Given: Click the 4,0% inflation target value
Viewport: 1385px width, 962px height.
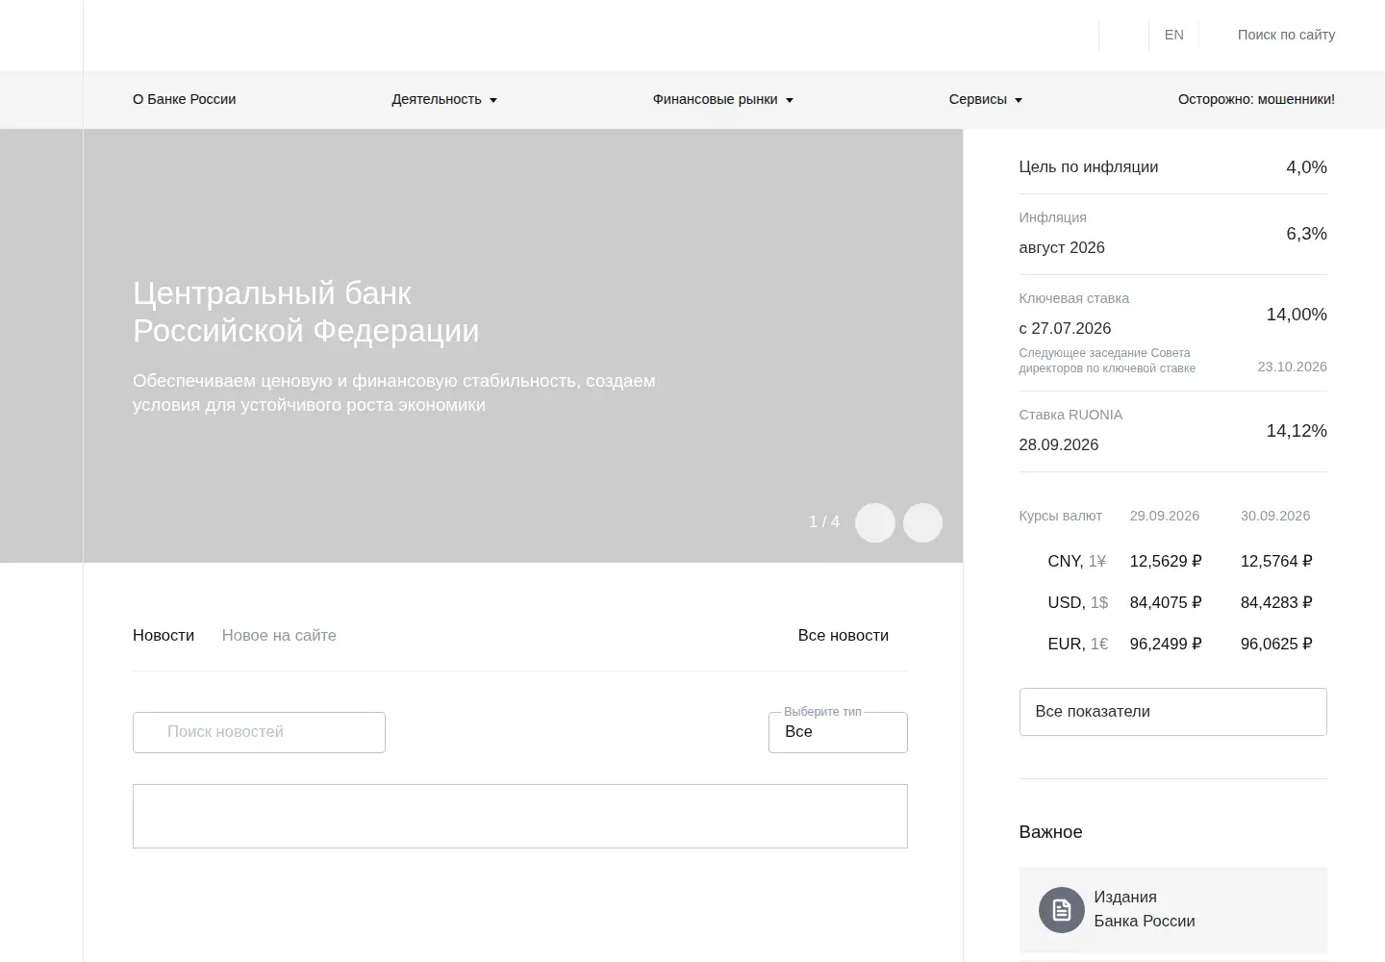Looking at the screenshot, I should coord(1307,167).
